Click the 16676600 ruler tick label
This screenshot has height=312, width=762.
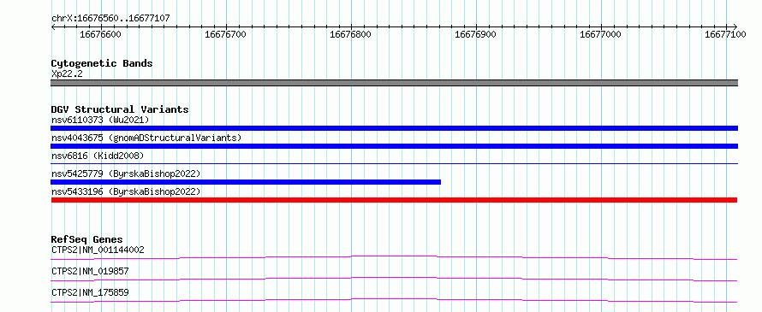tap(100, 34)
